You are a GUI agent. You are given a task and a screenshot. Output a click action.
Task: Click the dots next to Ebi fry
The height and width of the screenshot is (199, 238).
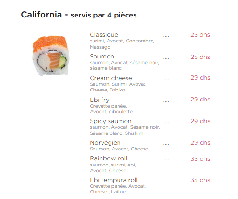click(166, 101)
